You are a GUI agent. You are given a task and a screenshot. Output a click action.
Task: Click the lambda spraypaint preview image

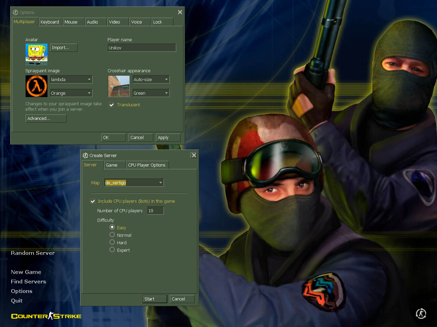point(36,86)
